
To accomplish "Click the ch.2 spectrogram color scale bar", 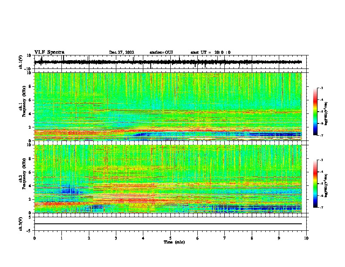I will pyautogui.click(x=315, y=184).
